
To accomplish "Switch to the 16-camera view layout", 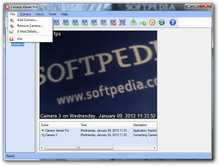I will pyautogui.click(x=85, y=22).
